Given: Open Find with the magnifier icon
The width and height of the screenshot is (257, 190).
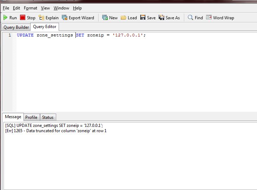Looking at the screenshot, I should pyautogui.click(x=191, y=18).
